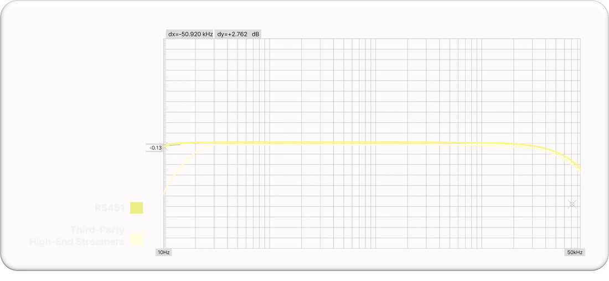
Task: Click the dB unit label in readout
Action: tap(256, 34)
